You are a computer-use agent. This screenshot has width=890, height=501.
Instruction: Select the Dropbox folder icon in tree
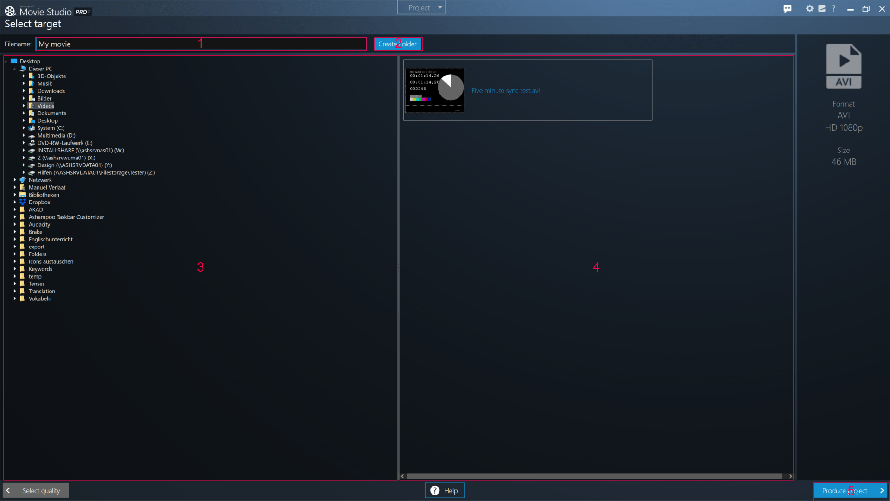23,202
